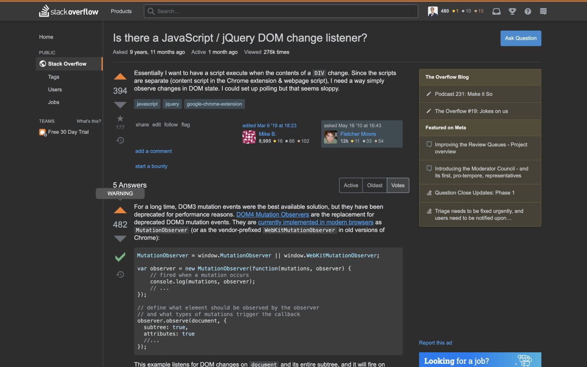
Task: Open Question Close Updates: Phase 1
Action: [x=475, y=193]
